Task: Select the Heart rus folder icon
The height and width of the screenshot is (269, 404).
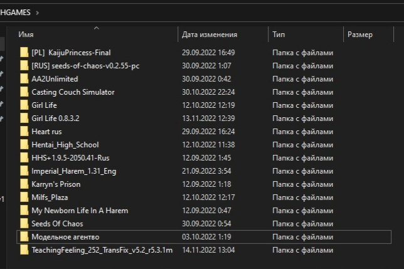Action: pyautogui.click(x=24, y=131)
